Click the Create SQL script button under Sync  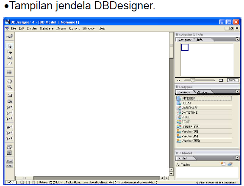coord(9,166)
